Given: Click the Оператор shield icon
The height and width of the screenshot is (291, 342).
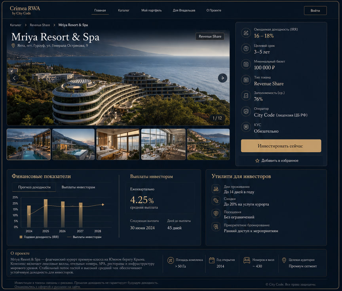Looking at the screenshot, I should (x=246, y=111).
